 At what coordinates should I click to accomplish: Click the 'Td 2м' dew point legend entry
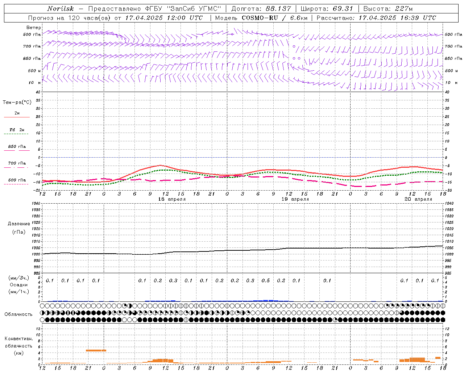click(x=17, y=130)
